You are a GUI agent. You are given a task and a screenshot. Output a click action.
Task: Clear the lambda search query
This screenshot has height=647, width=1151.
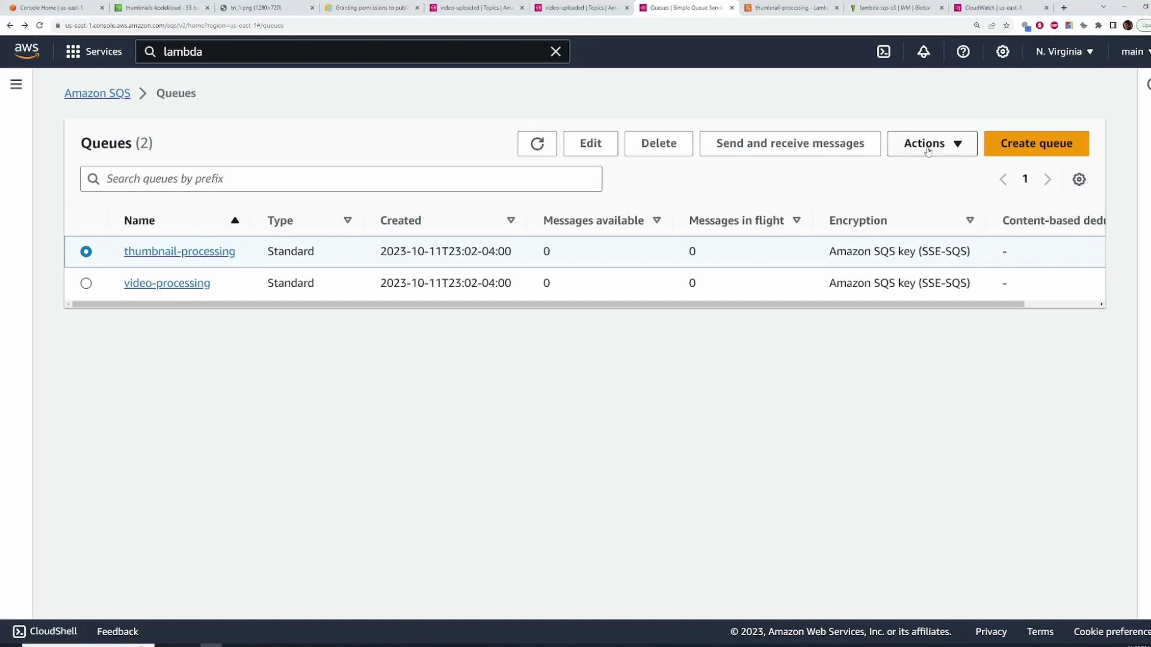(556, 52)
